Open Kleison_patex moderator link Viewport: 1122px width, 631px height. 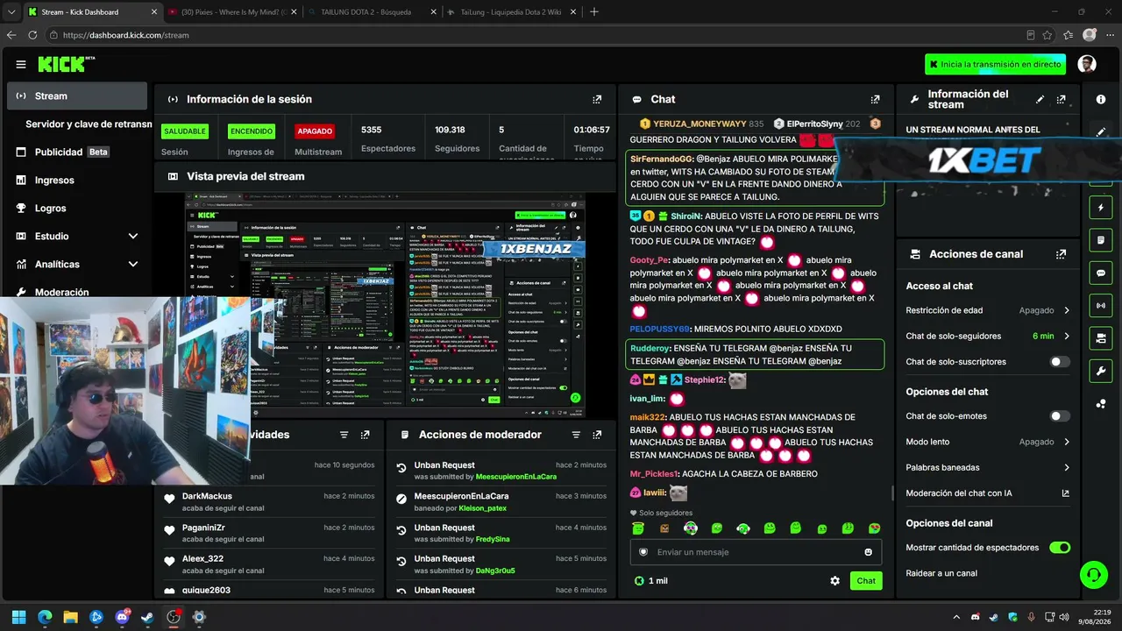pyautogui.click(x=482, y=508)
